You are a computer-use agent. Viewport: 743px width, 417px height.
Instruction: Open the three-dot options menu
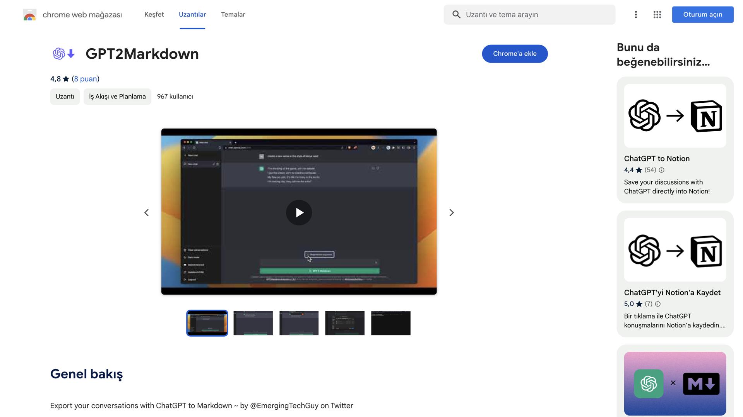point(636,15)
